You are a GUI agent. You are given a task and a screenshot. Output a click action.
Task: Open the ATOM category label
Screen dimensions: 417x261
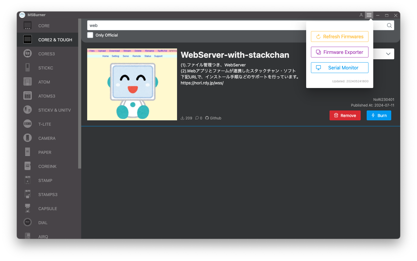[44, 82]
